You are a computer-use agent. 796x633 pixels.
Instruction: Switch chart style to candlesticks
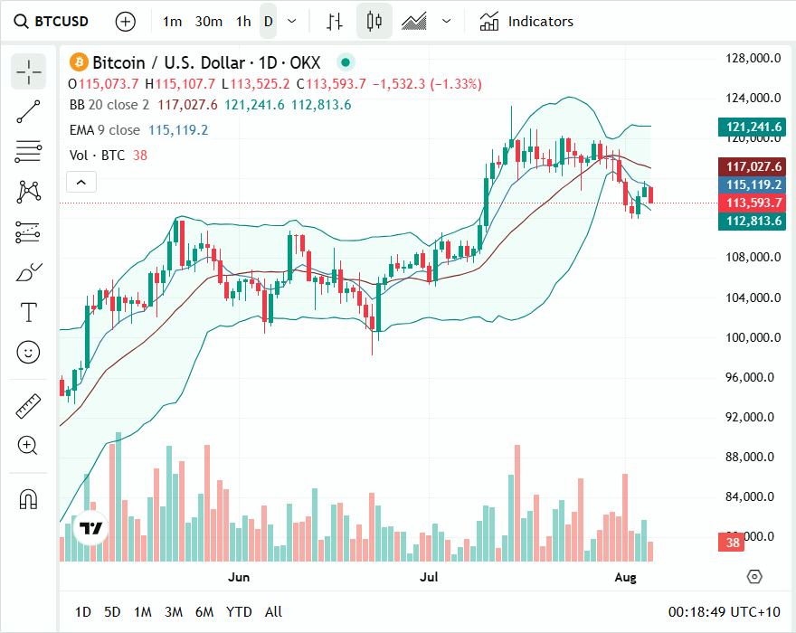pyautogui.click(x=374, y=21)
